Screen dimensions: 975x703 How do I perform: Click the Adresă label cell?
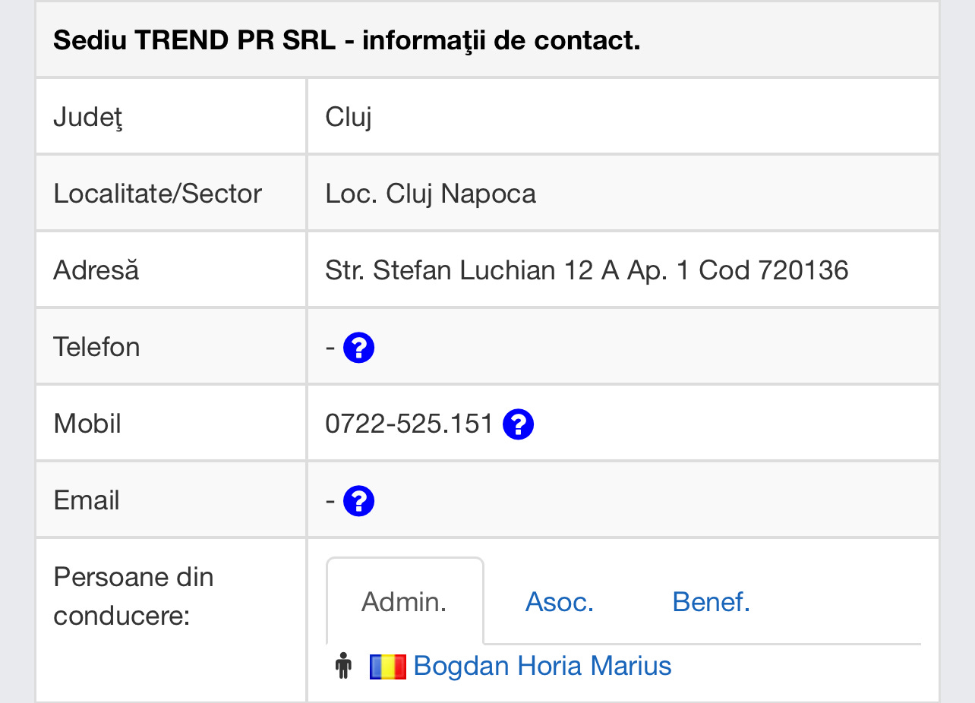pos(172,270)
